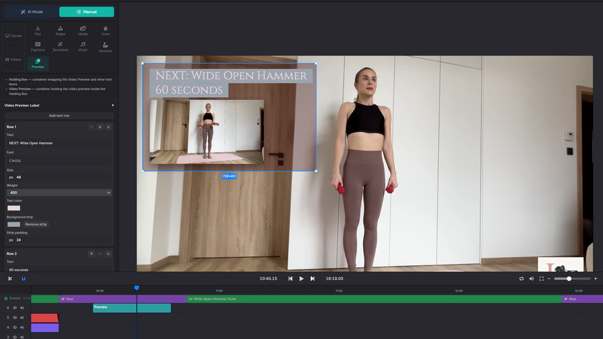Click the total duration 16:19.00
The image size is (603, 339).
tap(334, 279)
